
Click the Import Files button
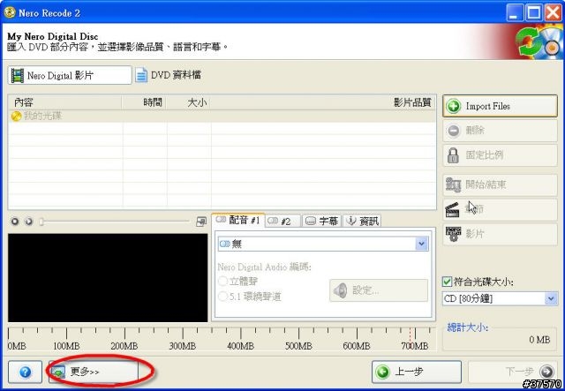(500, 106)
